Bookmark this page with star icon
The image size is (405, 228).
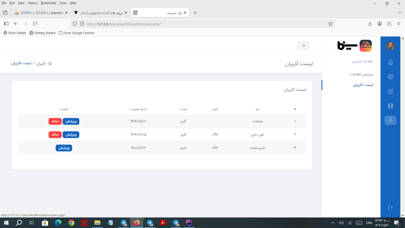coord(330,24)
